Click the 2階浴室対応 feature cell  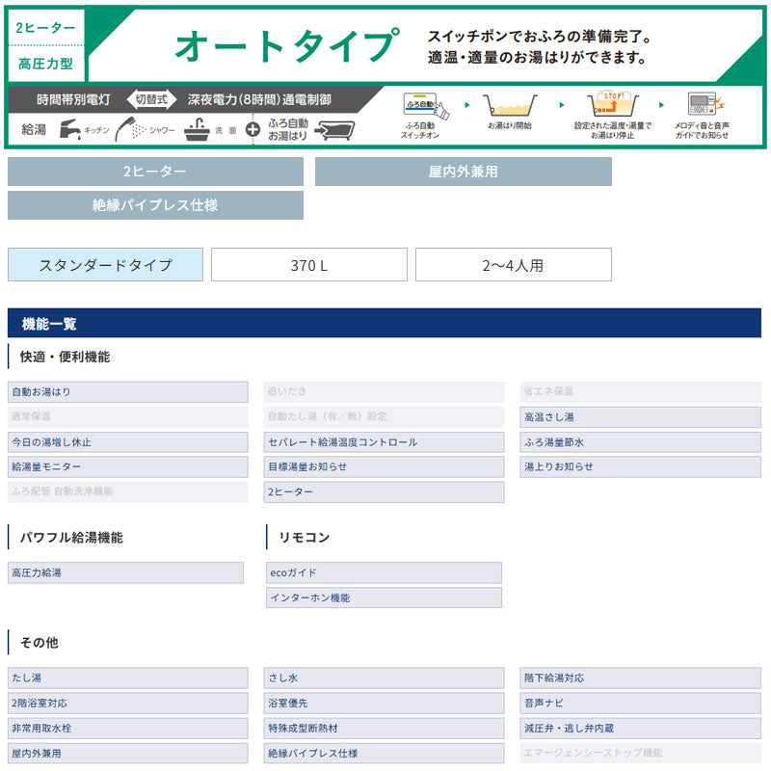pos(128,704)
